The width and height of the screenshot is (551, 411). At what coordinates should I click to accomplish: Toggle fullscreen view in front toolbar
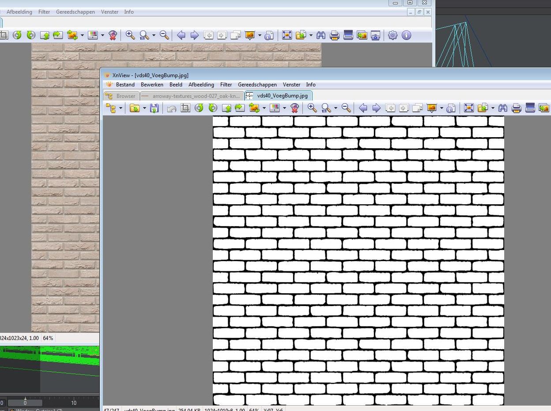(x=469, y=108)
